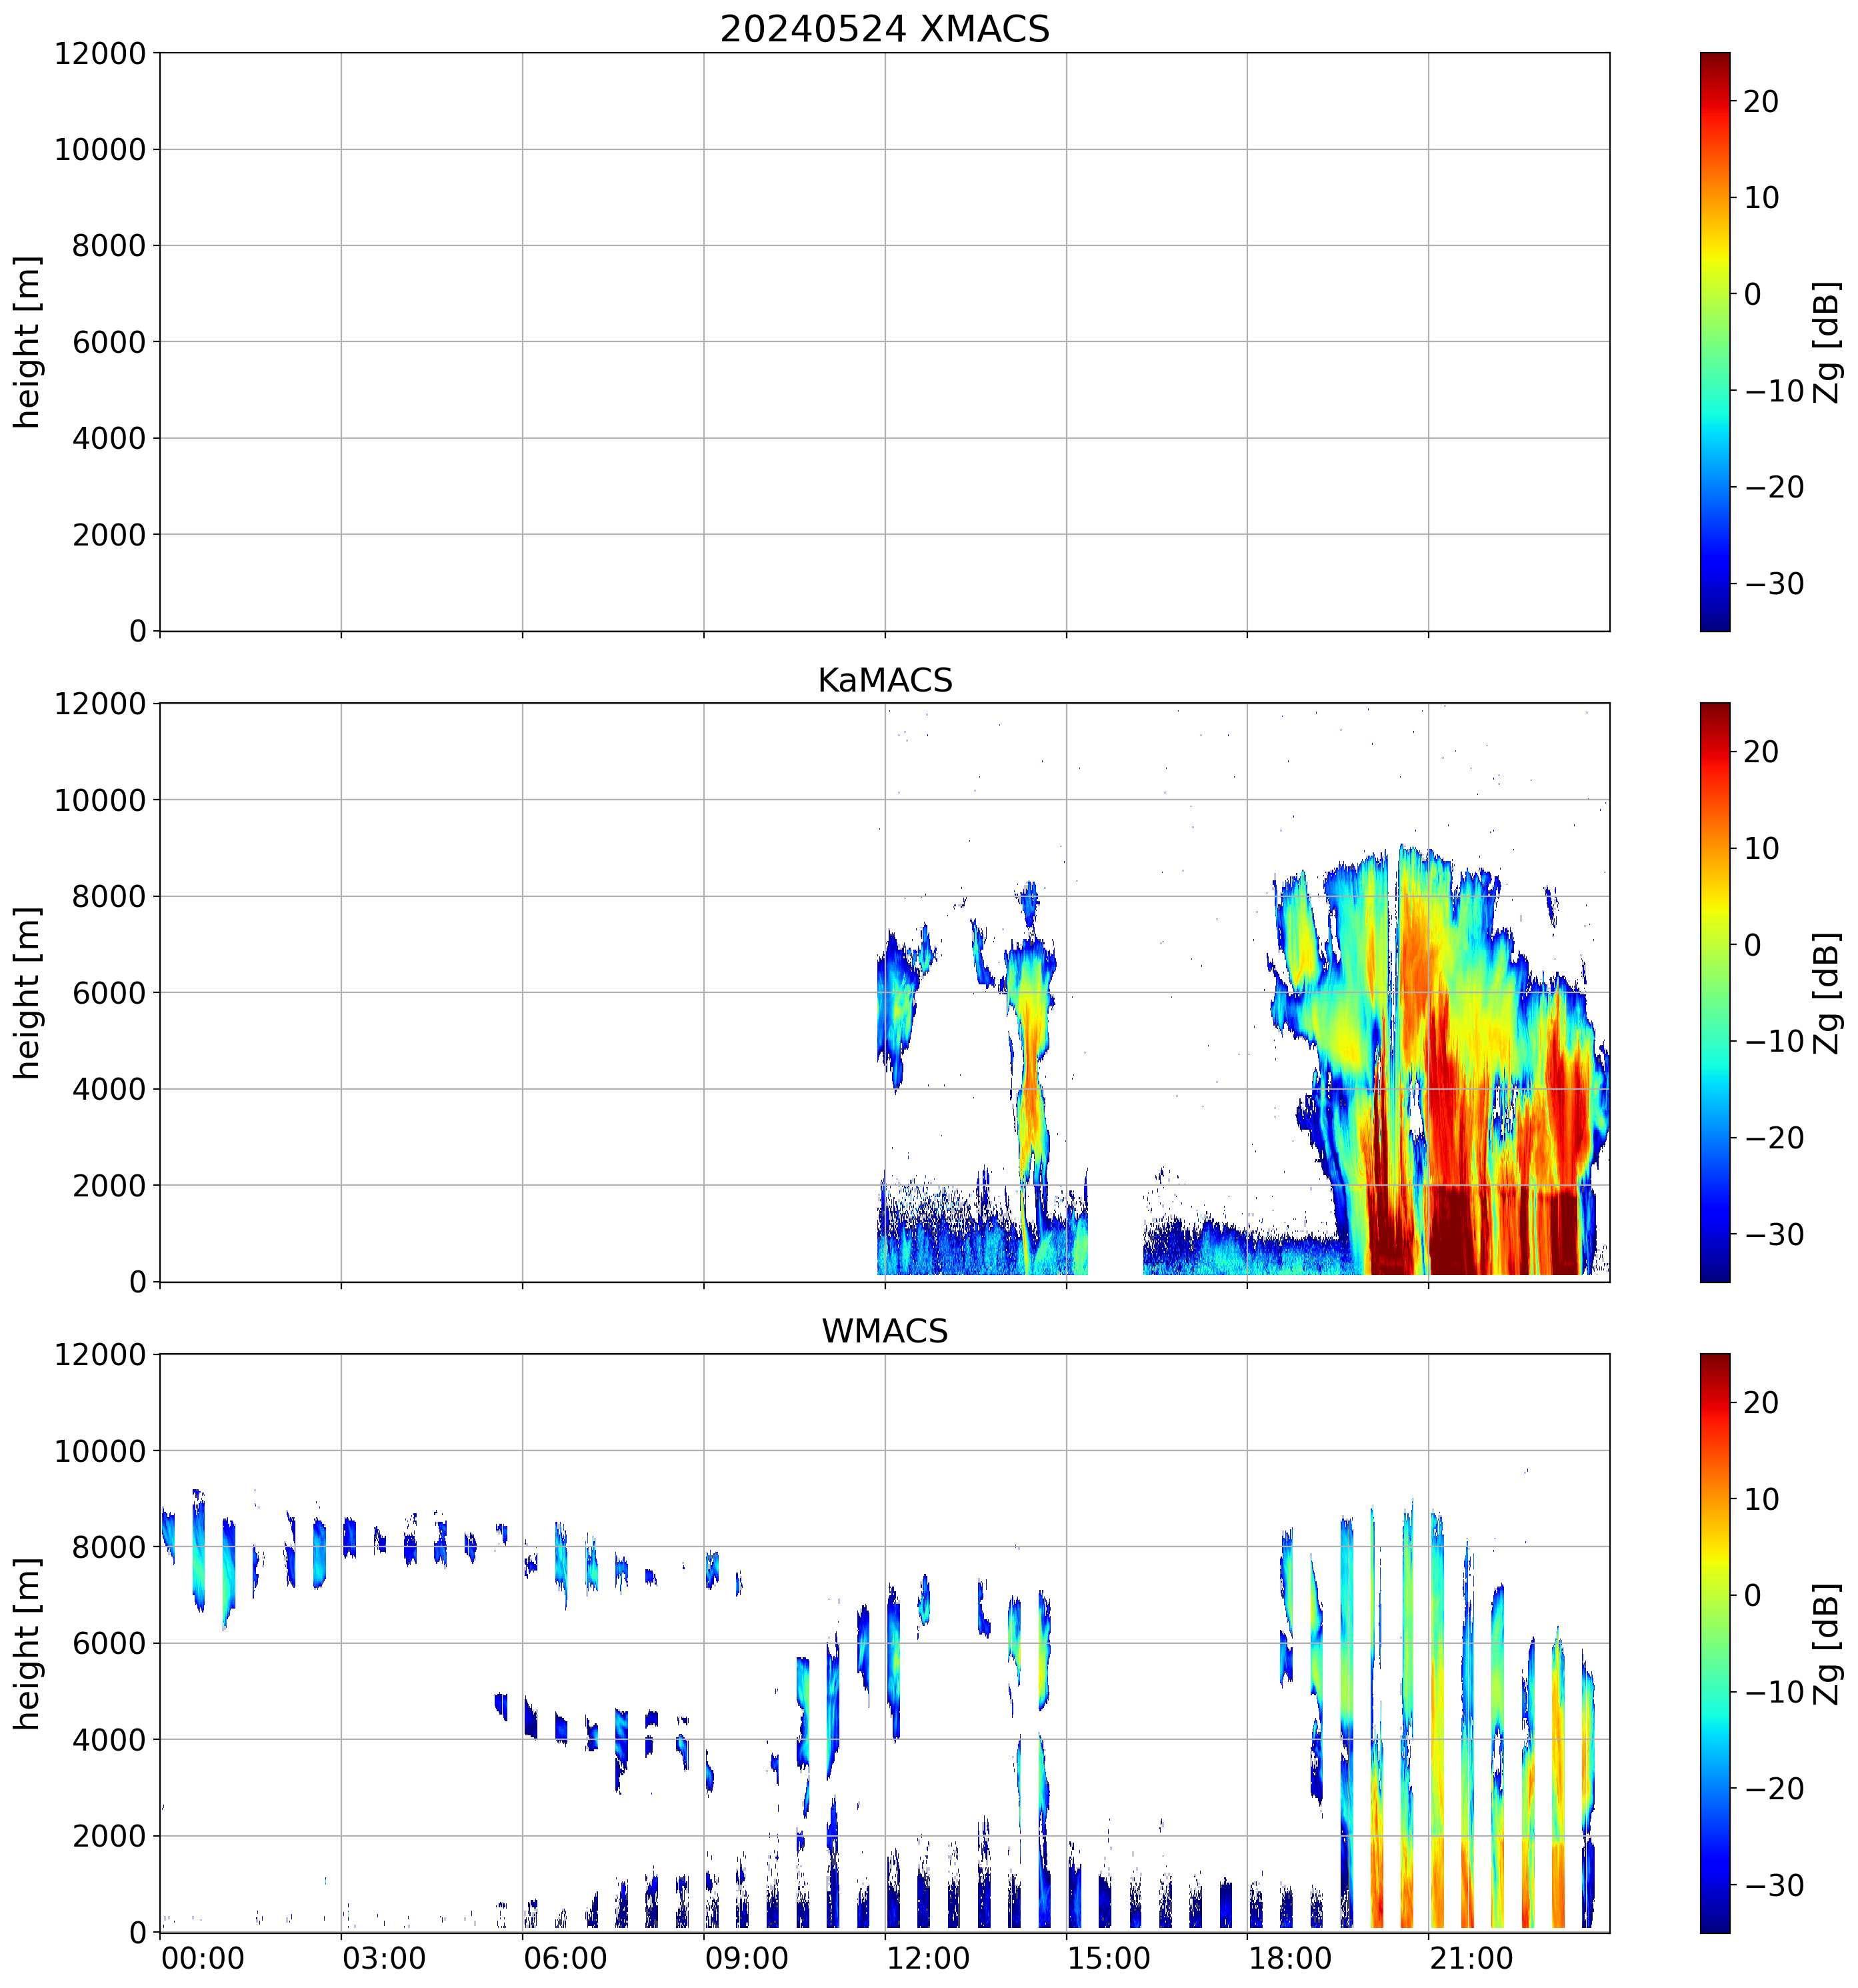Click the 21:00 time axis label
The height and width of the screenshot is (1988, 1858).
click(x=1470, y=1958)
